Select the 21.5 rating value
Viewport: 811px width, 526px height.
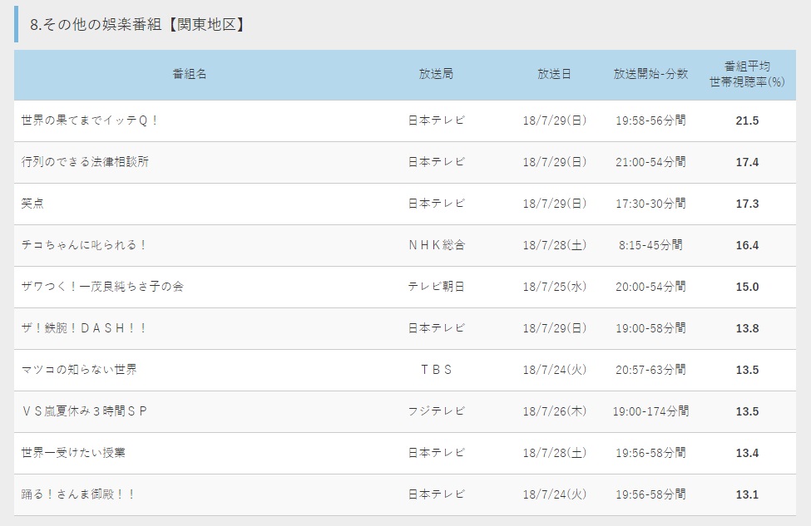(747, 120)
